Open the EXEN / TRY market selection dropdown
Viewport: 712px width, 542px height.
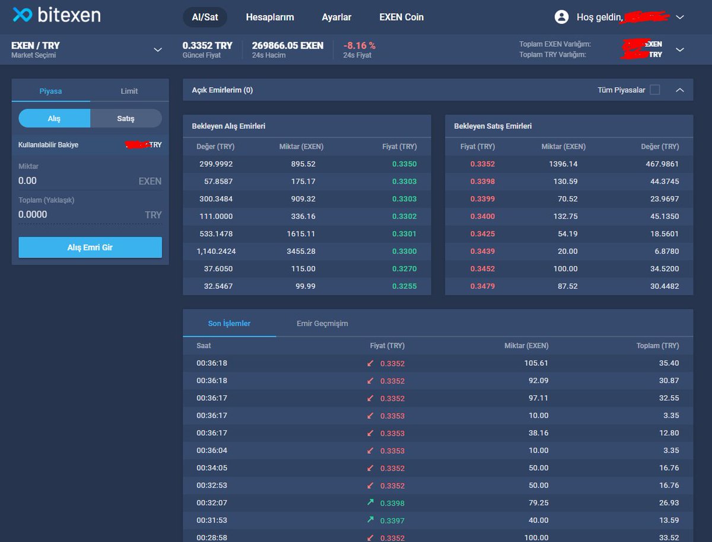[158, 50]
